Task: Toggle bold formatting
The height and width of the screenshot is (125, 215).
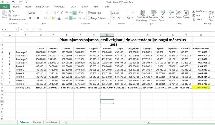Action: [30, 18]
